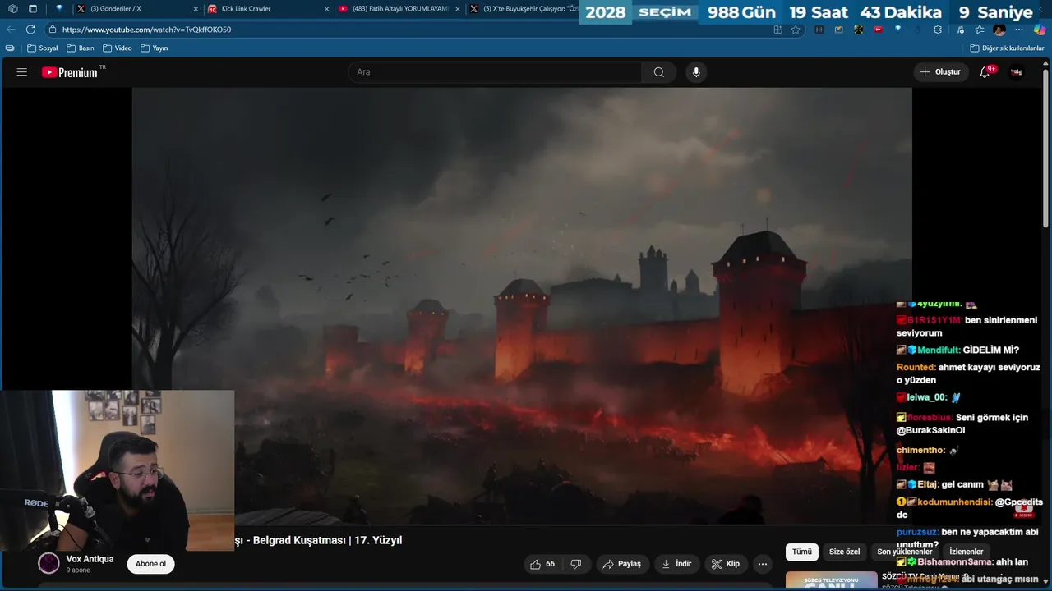The height and width of the screenshot is (591, 1052).
Task: Open the Copilot sidebar icon
Action: [x=1040, y=30]
